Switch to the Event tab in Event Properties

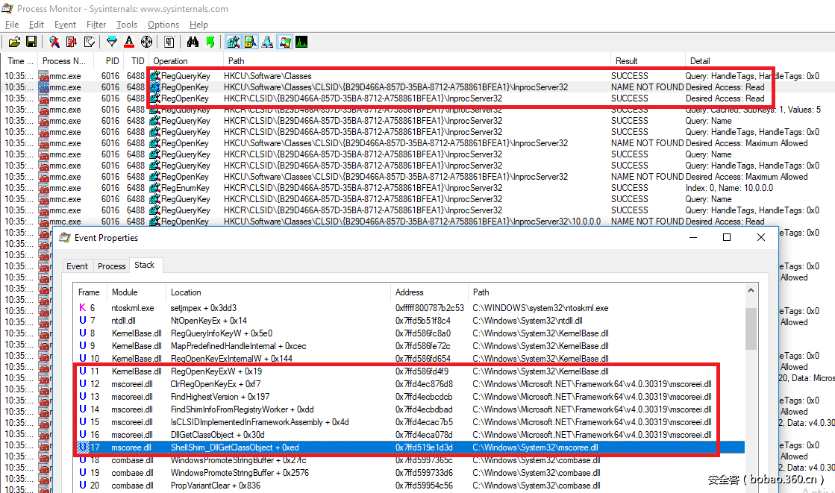pyautogui.click(x=78, y=266)
